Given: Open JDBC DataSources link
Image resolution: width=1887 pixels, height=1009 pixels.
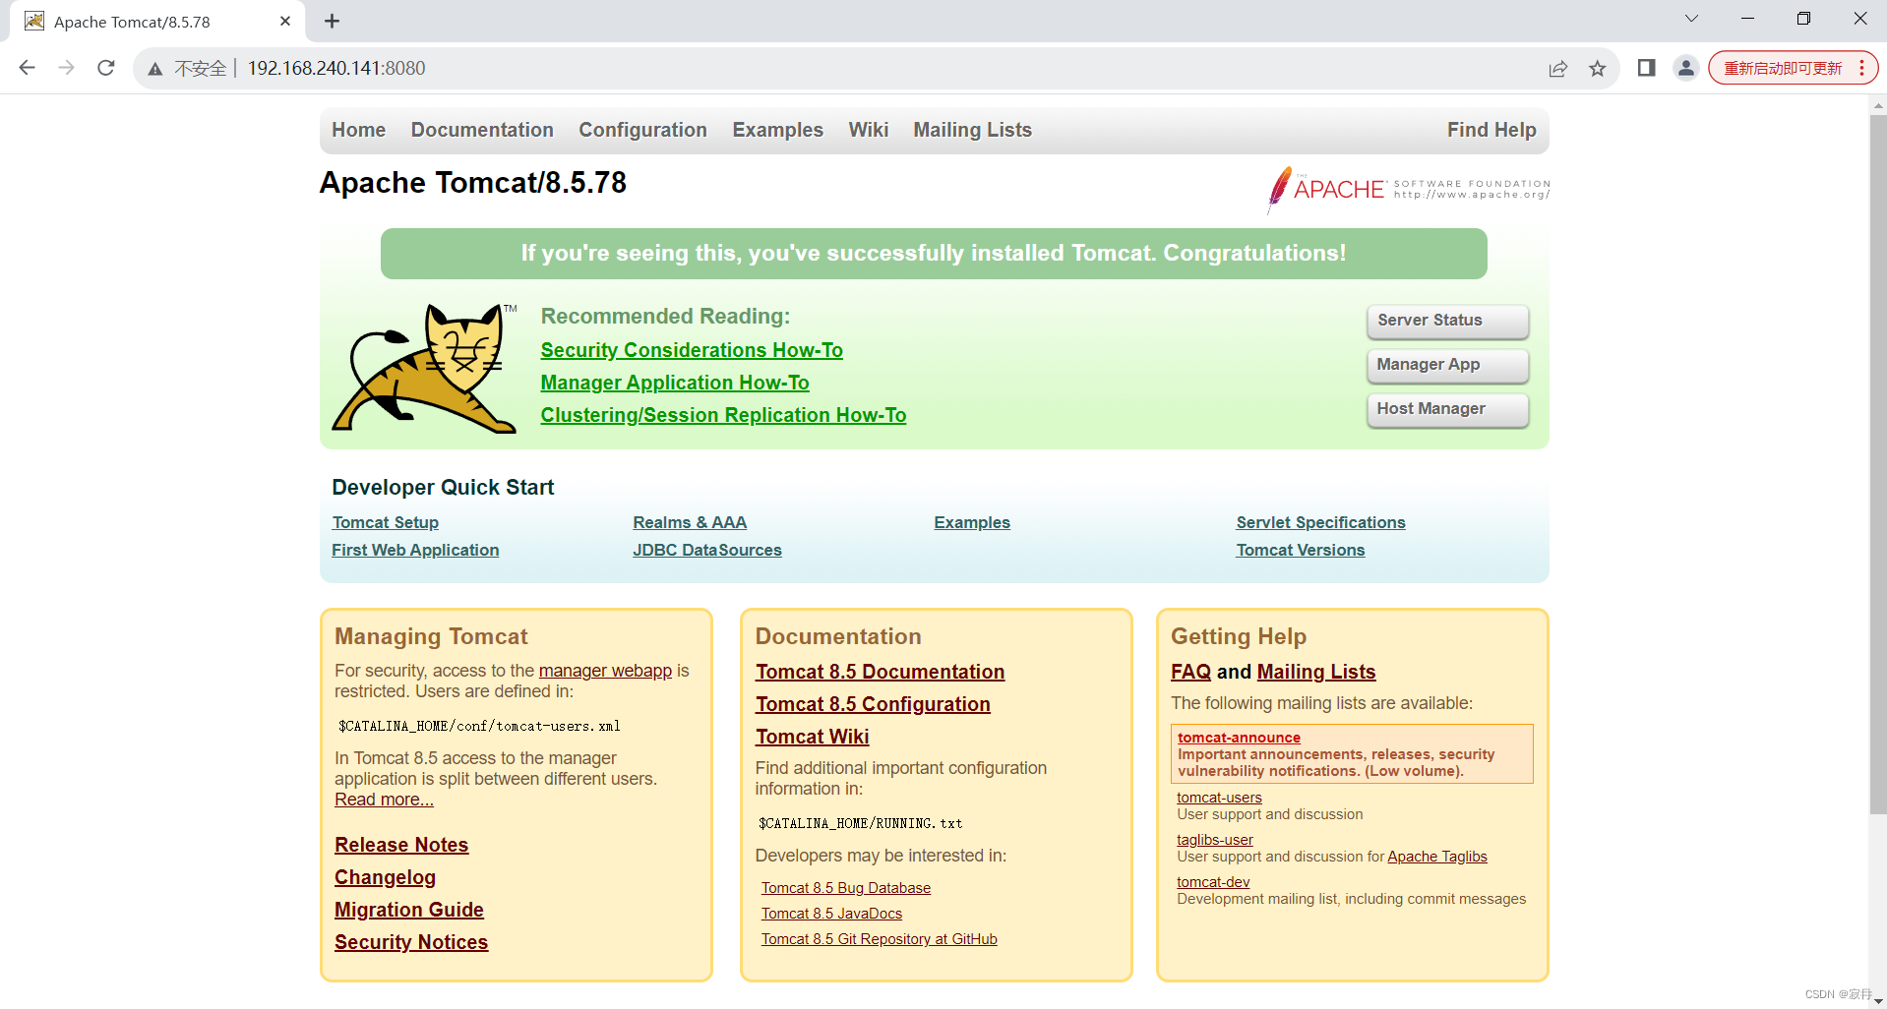Looking at the screenshot, I should 707,550.
